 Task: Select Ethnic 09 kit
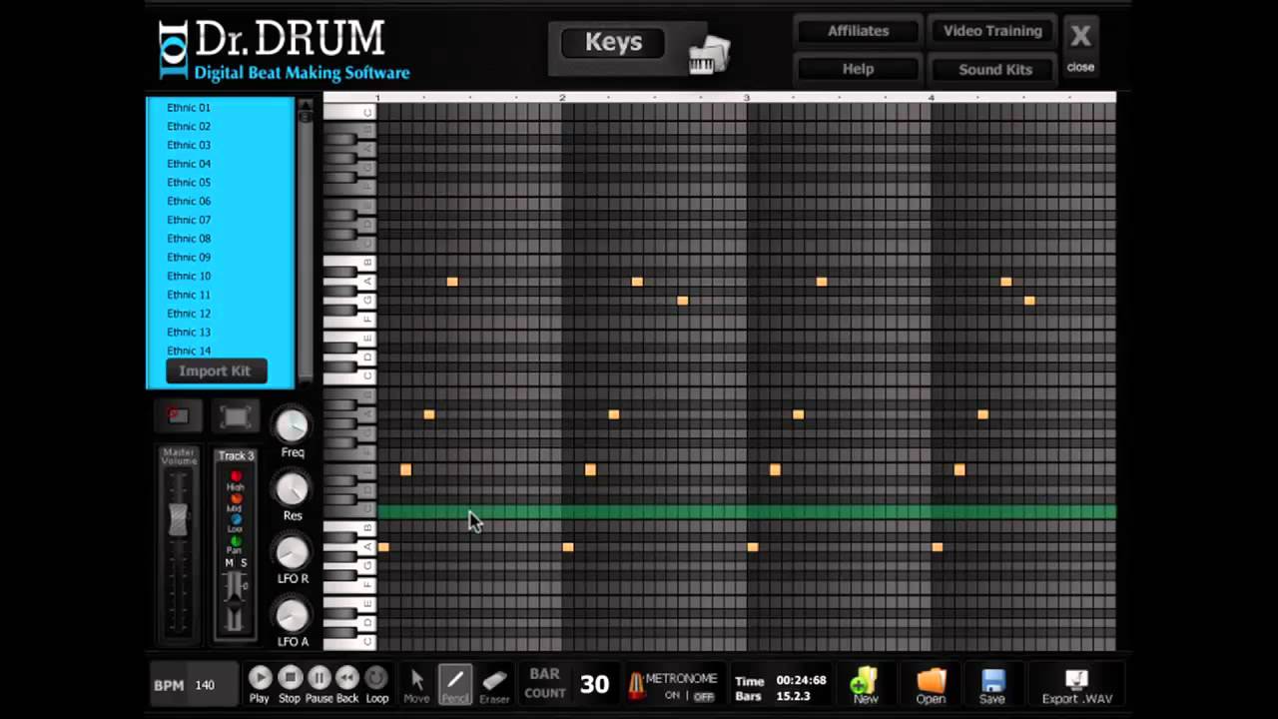(189, 258)
